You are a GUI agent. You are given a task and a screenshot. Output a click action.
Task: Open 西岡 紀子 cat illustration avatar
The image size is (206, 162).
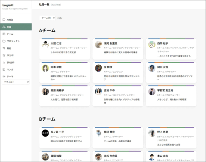coord(152,44)
